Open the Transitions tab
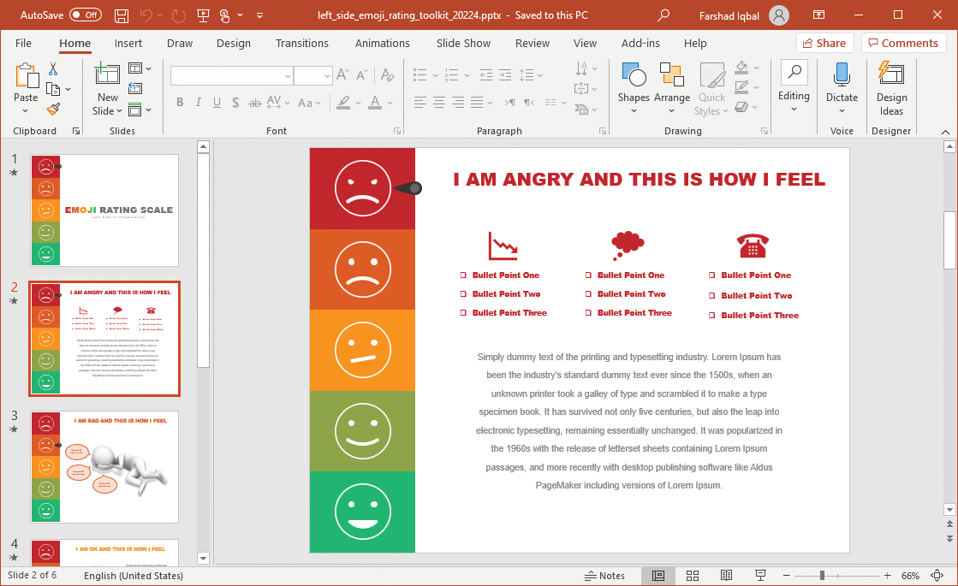Image resolution: width=958 pixels, height=586 pixels. click(x=302, y=44)
